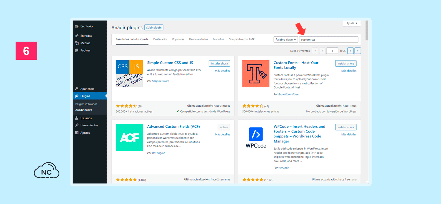Screen dimensions: 441x204
Task: Expand the Ayuda help dropdown
Action: point(352,23)
